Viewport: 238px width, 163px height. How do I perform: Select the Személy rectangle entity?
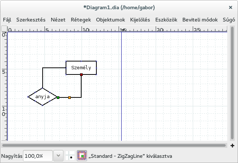pyautogui.click(x=81, y=68)
